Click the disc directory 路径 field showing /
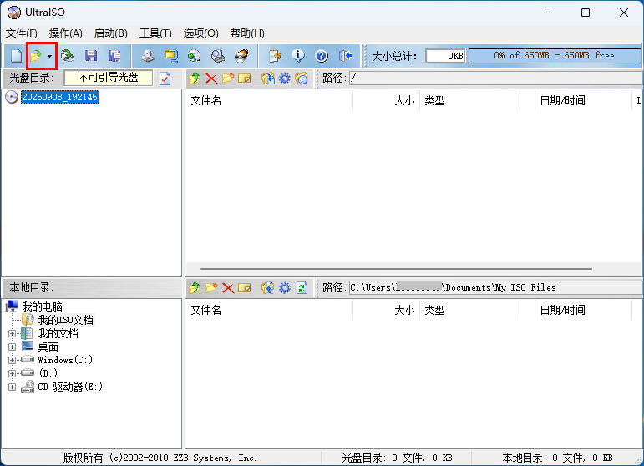 tap(496, 78)
